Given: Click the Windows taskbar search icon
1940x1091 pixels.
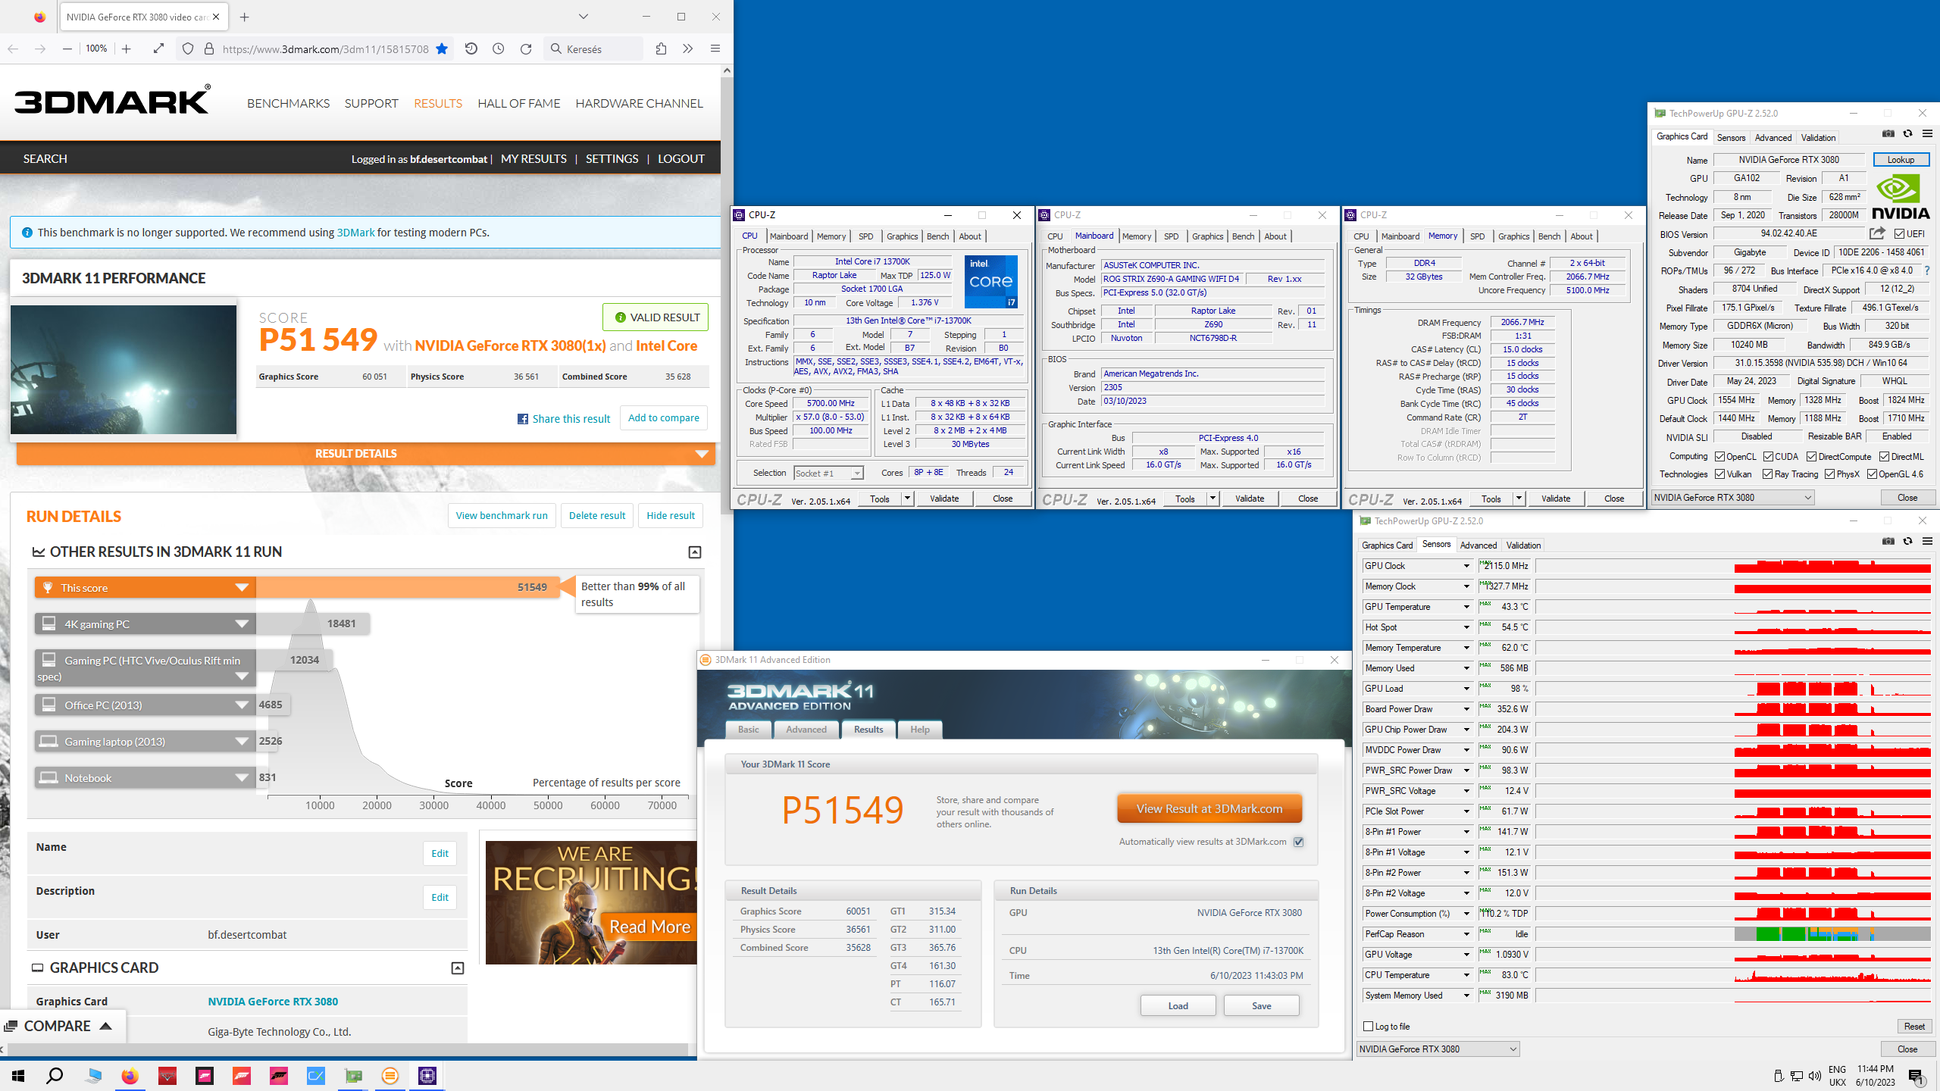Looking at the screenshot, I should 55,1076.
